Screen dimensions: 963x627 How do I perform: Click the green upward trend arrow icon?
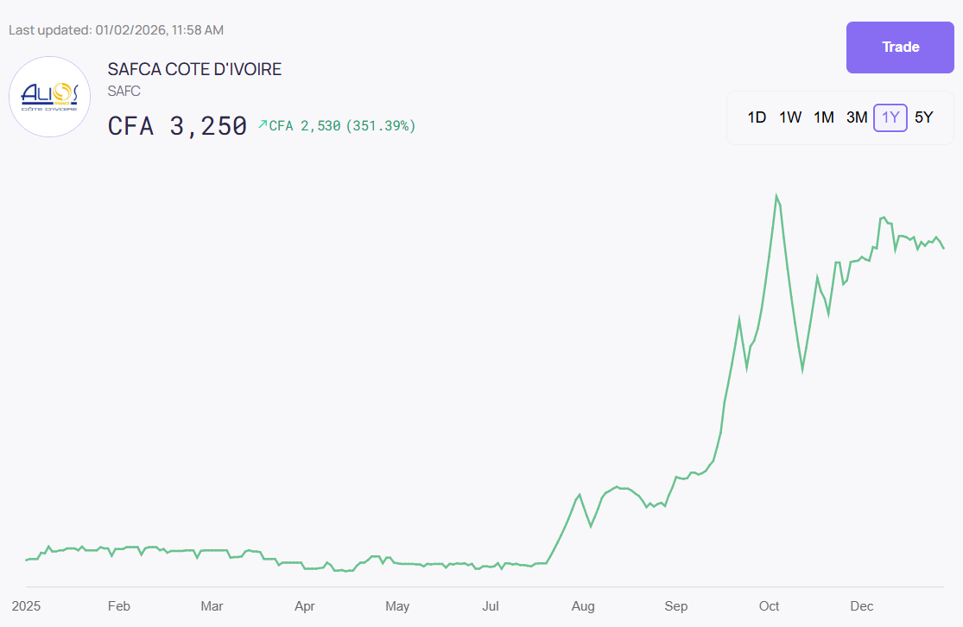tap(263, 125)
